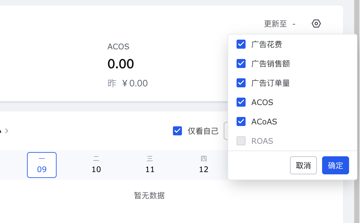Confirm with the 确定 button
This screenshot has width=360, height=223.
335,166
